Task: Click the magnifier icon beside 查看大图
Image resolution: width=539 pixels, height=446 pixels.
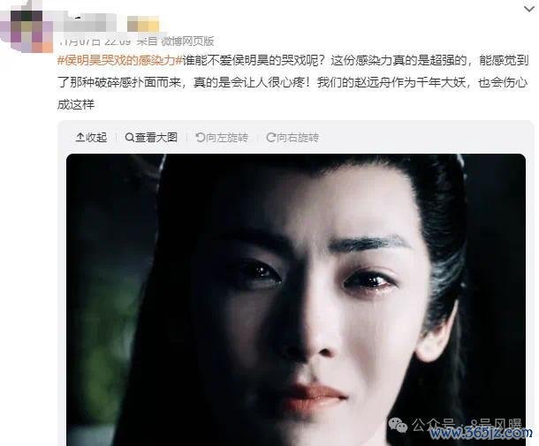Action: [x=130, y=138]
